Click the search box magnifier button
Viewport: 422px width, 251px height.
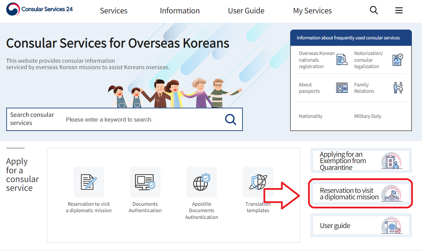(231, 120)
